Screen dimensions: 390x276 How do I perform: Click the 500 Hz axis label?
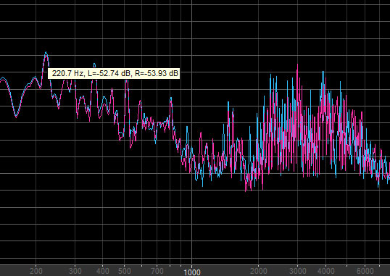pyautogui.click(x=124, y=271)
